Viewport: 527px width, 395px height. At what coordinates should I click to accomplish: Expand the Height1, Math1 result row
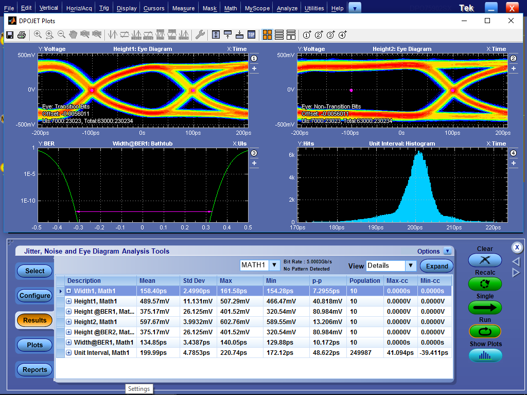[x=68, y=301]
